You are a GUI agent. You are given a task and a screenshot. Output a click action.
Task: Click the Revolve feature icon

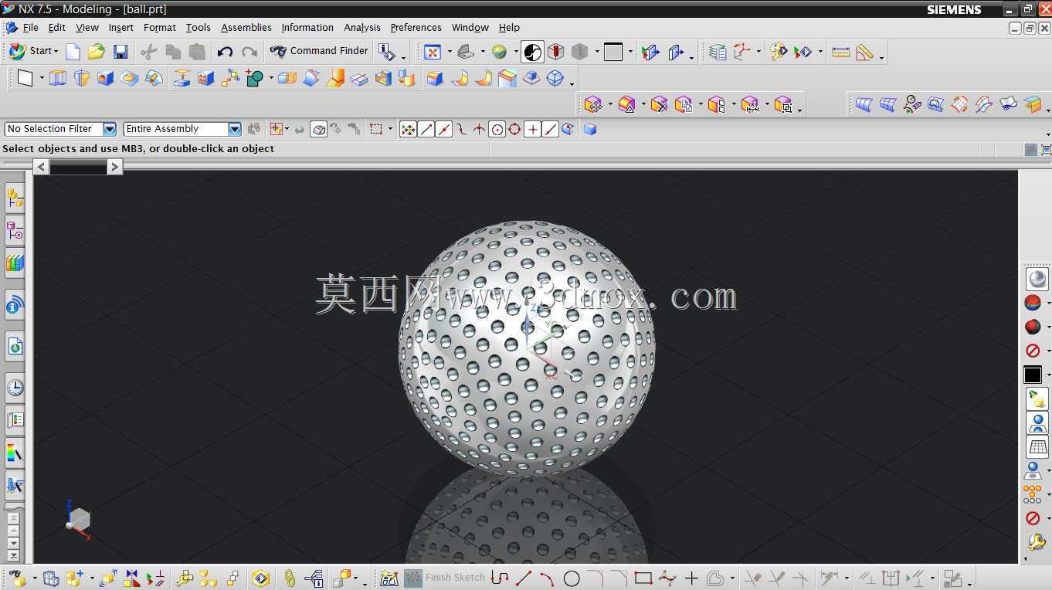pyautogui.click(x=82, y=78)
